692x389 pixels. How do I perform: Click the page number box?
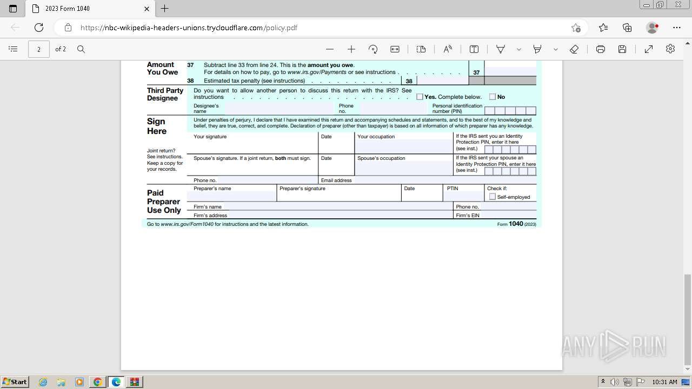tap(39, 49)
